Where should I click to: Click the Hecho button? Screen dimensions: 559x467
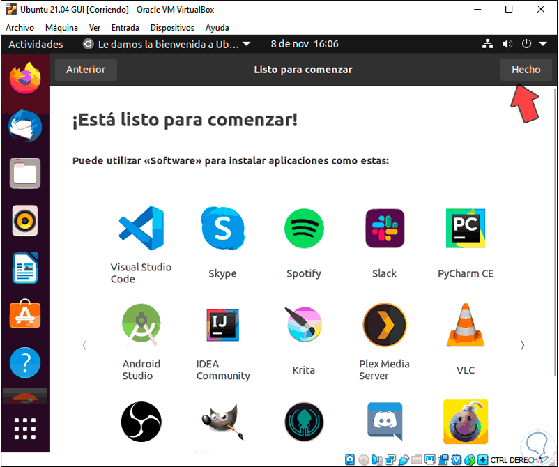[526, 70]
